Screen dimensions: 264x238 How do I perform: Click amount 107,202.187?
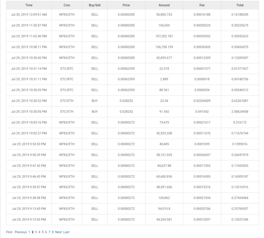pyautogui.click(x=164, y=36)
